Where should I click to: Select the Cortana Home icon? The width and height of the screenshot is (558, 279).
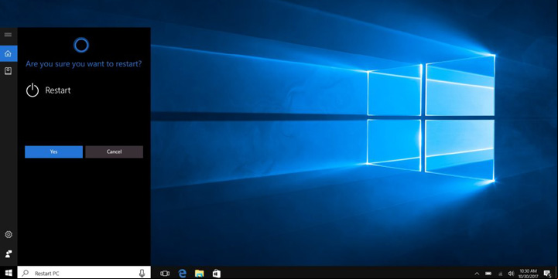[x=9, y=53]
